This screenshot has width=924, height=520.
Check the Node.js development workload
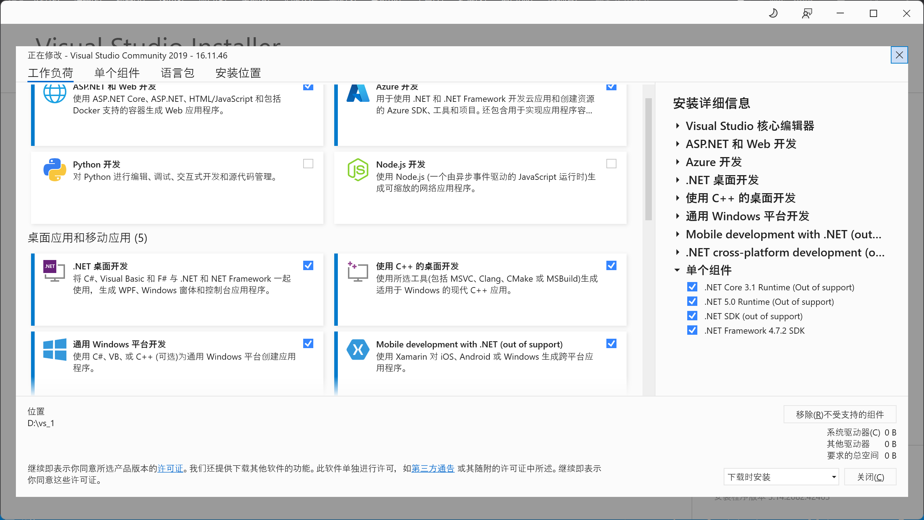(611, 164)
